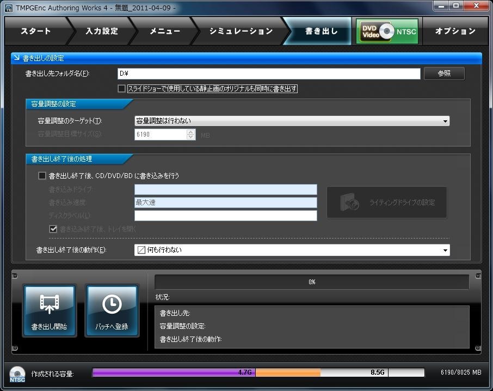Click the icon inside 何も行わない field
This screenshot has height=391, width=493.
(x=140, y=250)
